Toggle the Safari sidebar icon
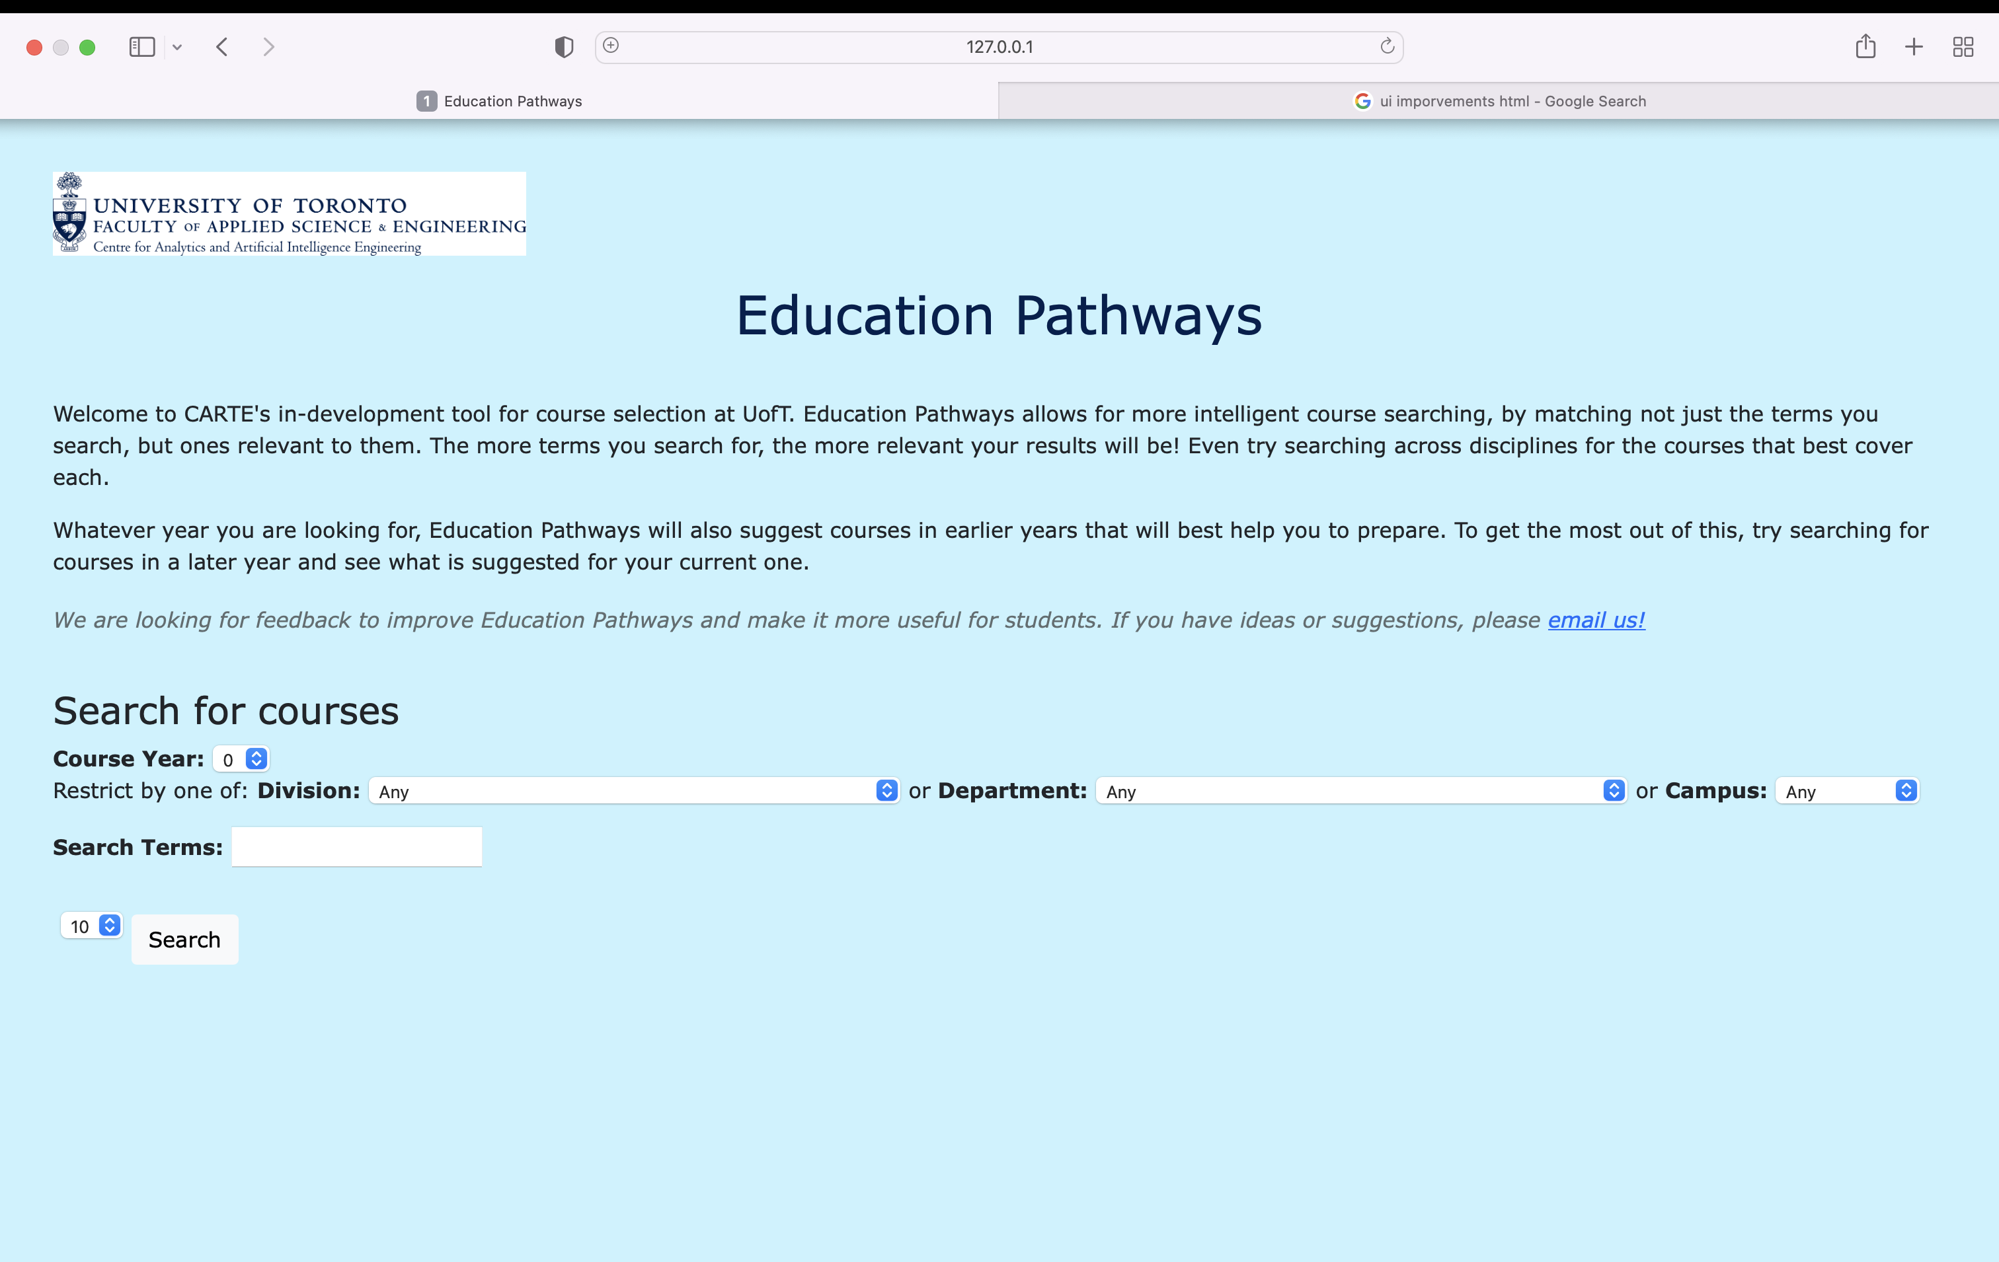The height and width of the screenshot is (1262, 1999). [x=142, y=48]
